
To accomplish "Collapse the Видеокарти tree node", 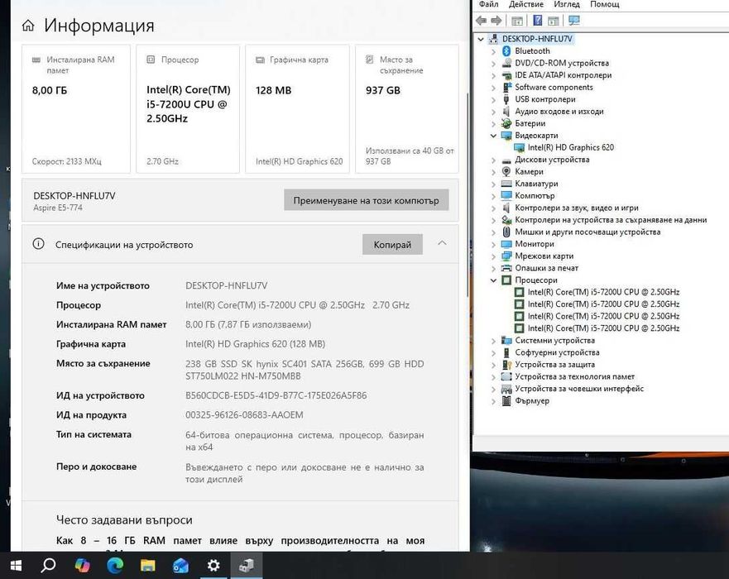I will point(494,136).
